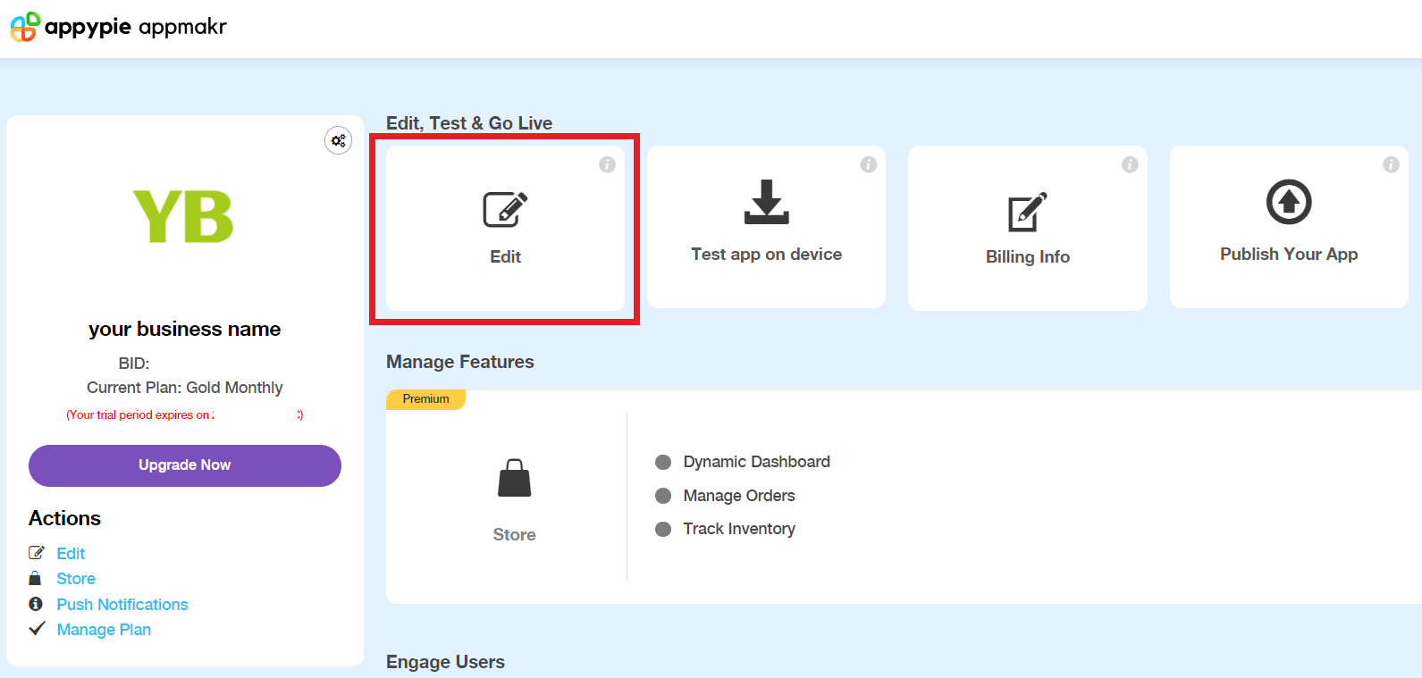1422x678 pixels.
Task: Select Track Inventory feature bullet
Action: point(663,529)
